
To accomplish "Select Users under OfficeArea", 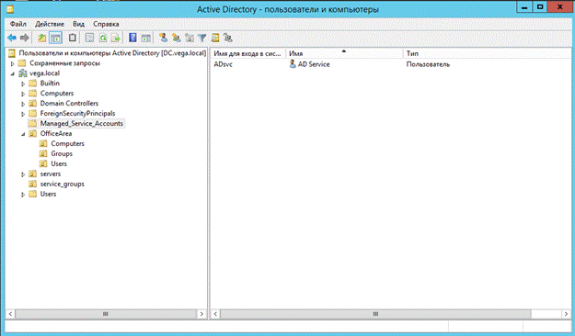I will (59, 163).
